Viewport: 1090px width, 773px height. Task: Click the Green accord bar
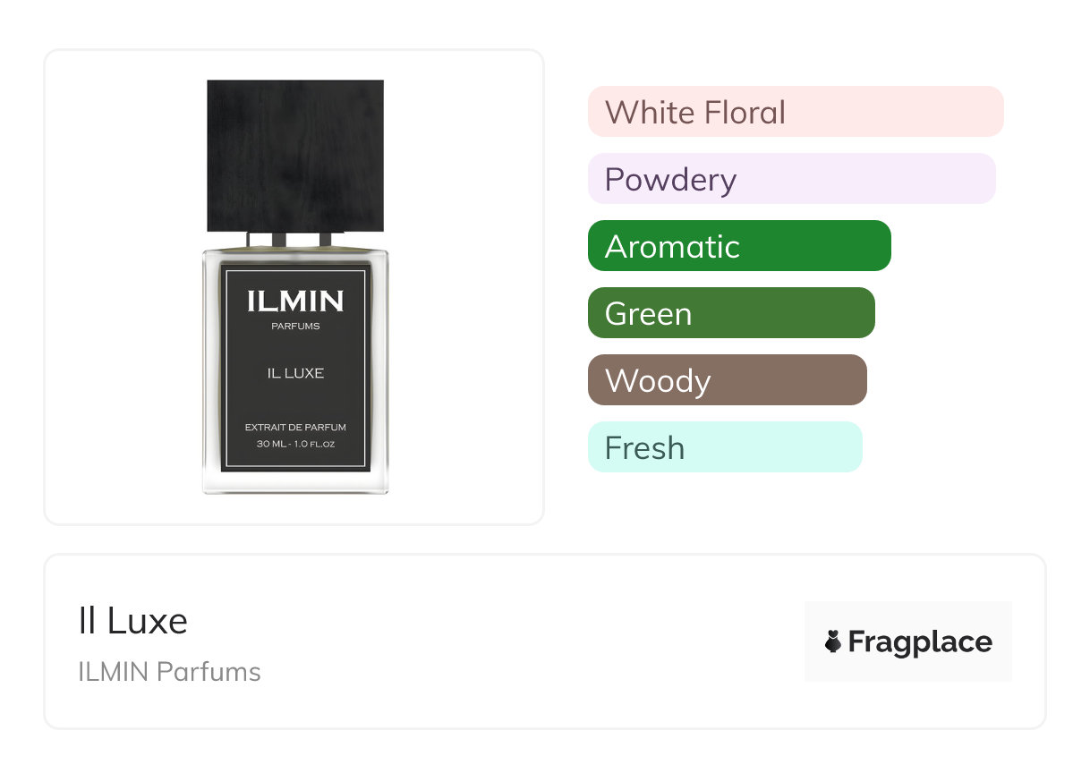(730, 313)
